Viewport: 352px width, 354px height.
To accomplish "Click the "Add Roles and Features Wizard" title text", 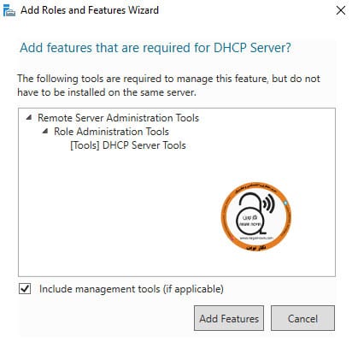I will pyautogui.click(x=90, y=10).
